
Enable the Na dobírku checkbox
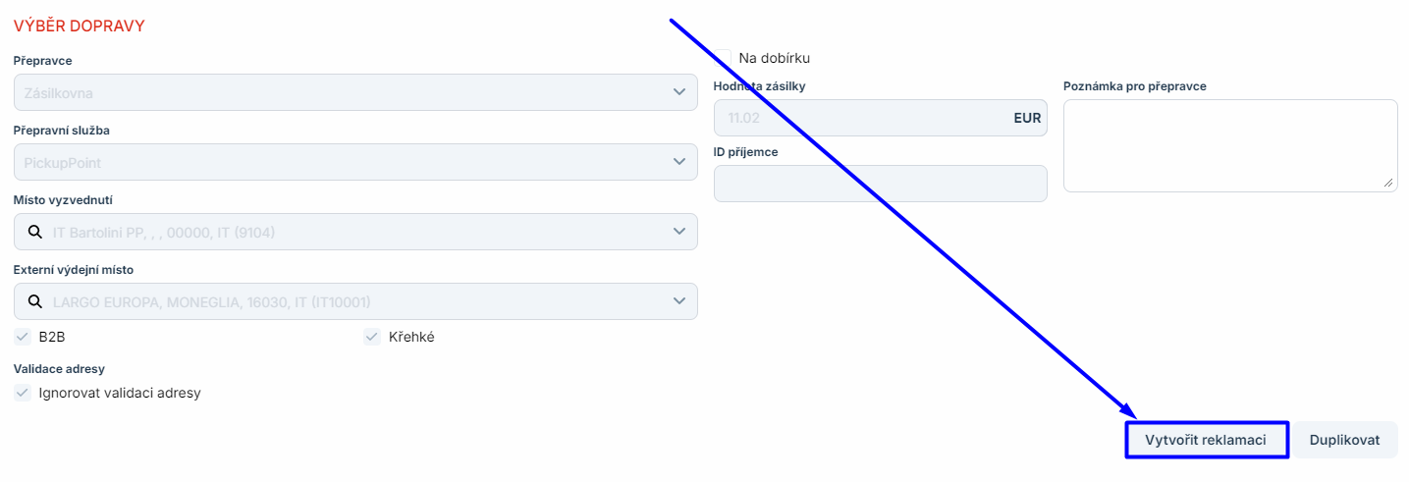[x=723, y=58]
